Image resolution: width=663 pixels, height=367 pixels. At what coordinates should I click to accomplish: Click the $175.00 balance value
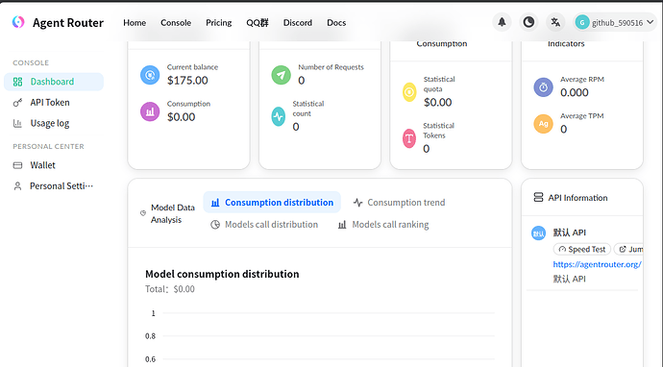click(187, 81)
